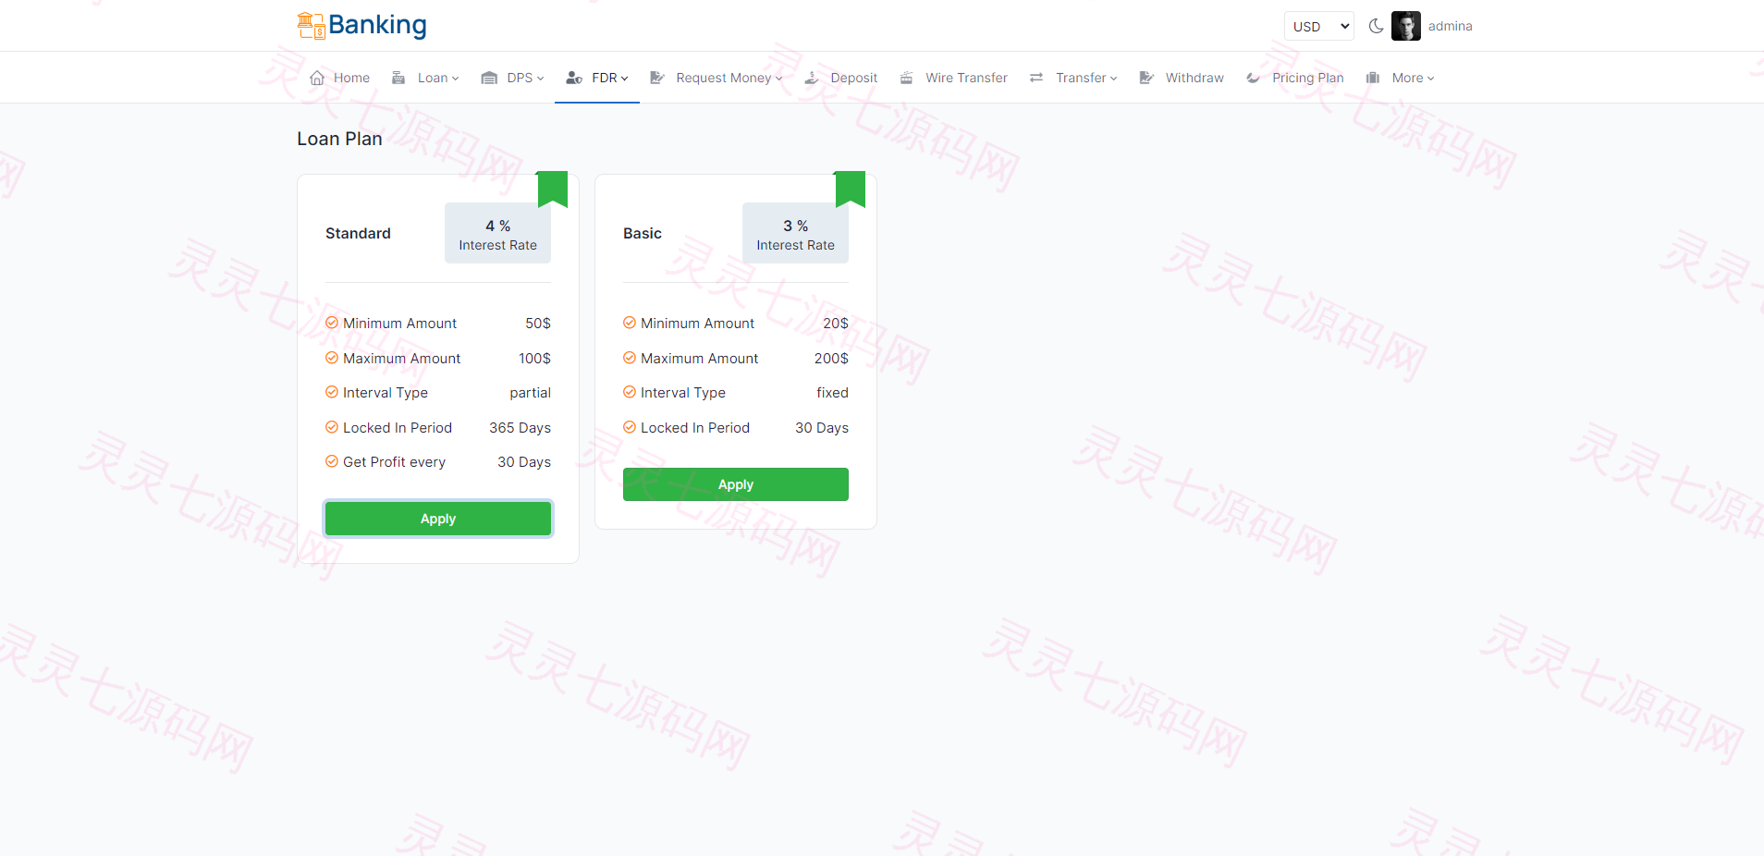
Task: Click the Basic plan green ribbon
Action: [x=850, y=189]
